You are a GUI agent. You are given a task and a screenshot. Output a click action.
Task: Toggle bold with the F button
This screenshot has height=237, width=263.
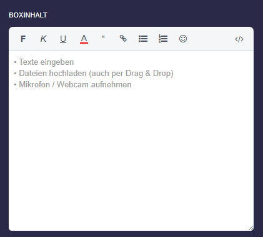(23, 39)
